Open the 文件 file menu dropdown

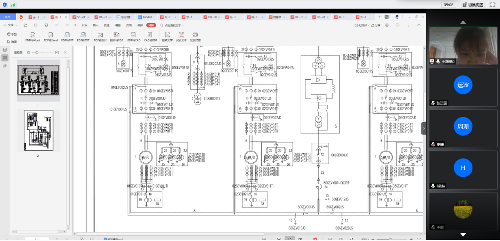click(11, 25)
